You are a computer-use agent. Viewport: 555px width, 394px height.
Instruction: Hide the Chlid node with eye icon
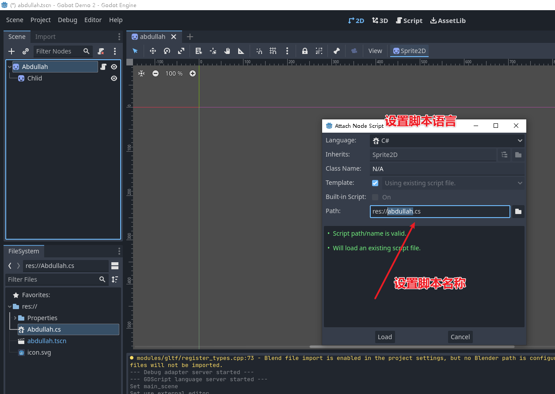click(114, 78)
